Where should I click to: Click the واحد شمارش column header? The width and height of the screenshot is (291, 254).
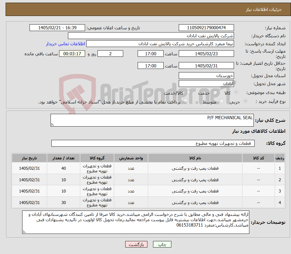[131, 158]
